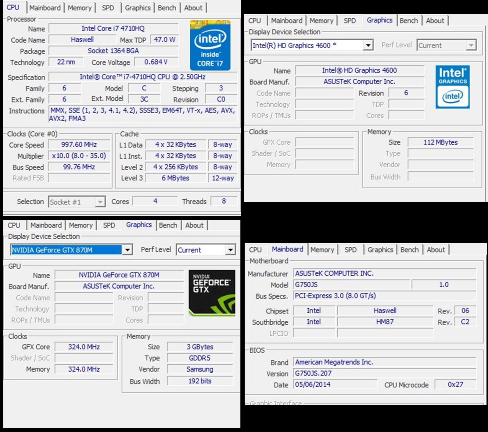
Task: Switch to Mainboard tab in the processor window
Action: [45, 8]
